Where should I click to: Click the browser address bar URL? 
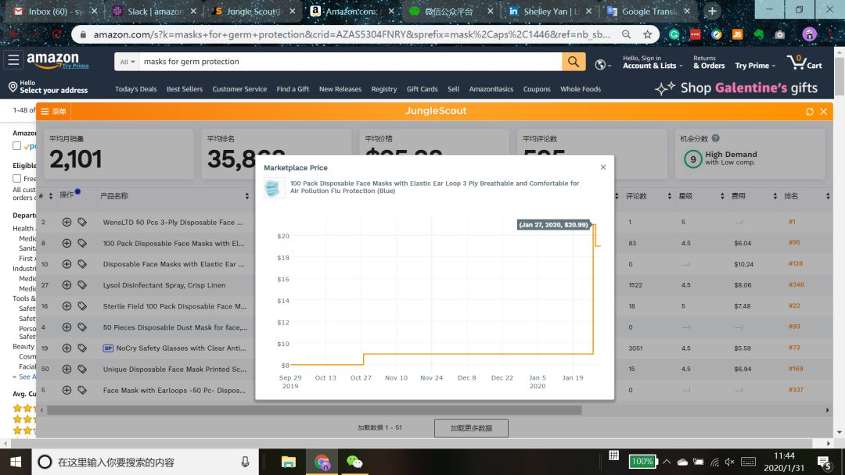[351, 34]
